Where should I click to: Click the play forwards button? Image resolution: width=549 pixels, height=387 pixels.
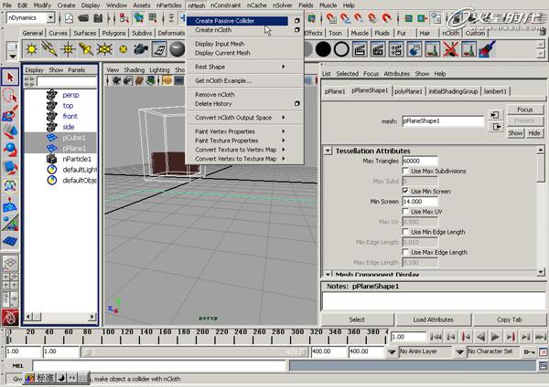pyautogui.click(x=495, y=337)
